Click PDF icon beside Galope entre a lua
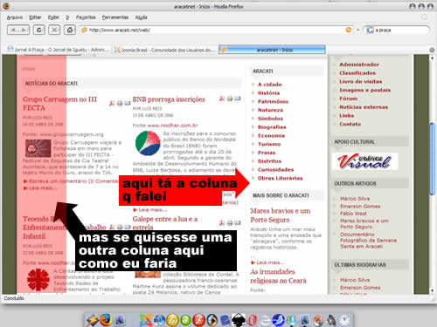437x327 pixels. 222,223
